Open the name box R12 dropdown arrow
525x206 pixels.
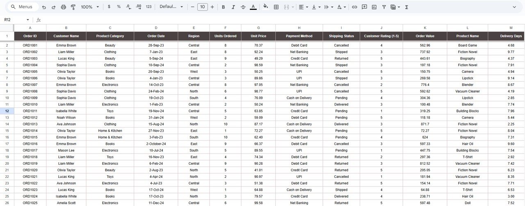click(28, 20)
